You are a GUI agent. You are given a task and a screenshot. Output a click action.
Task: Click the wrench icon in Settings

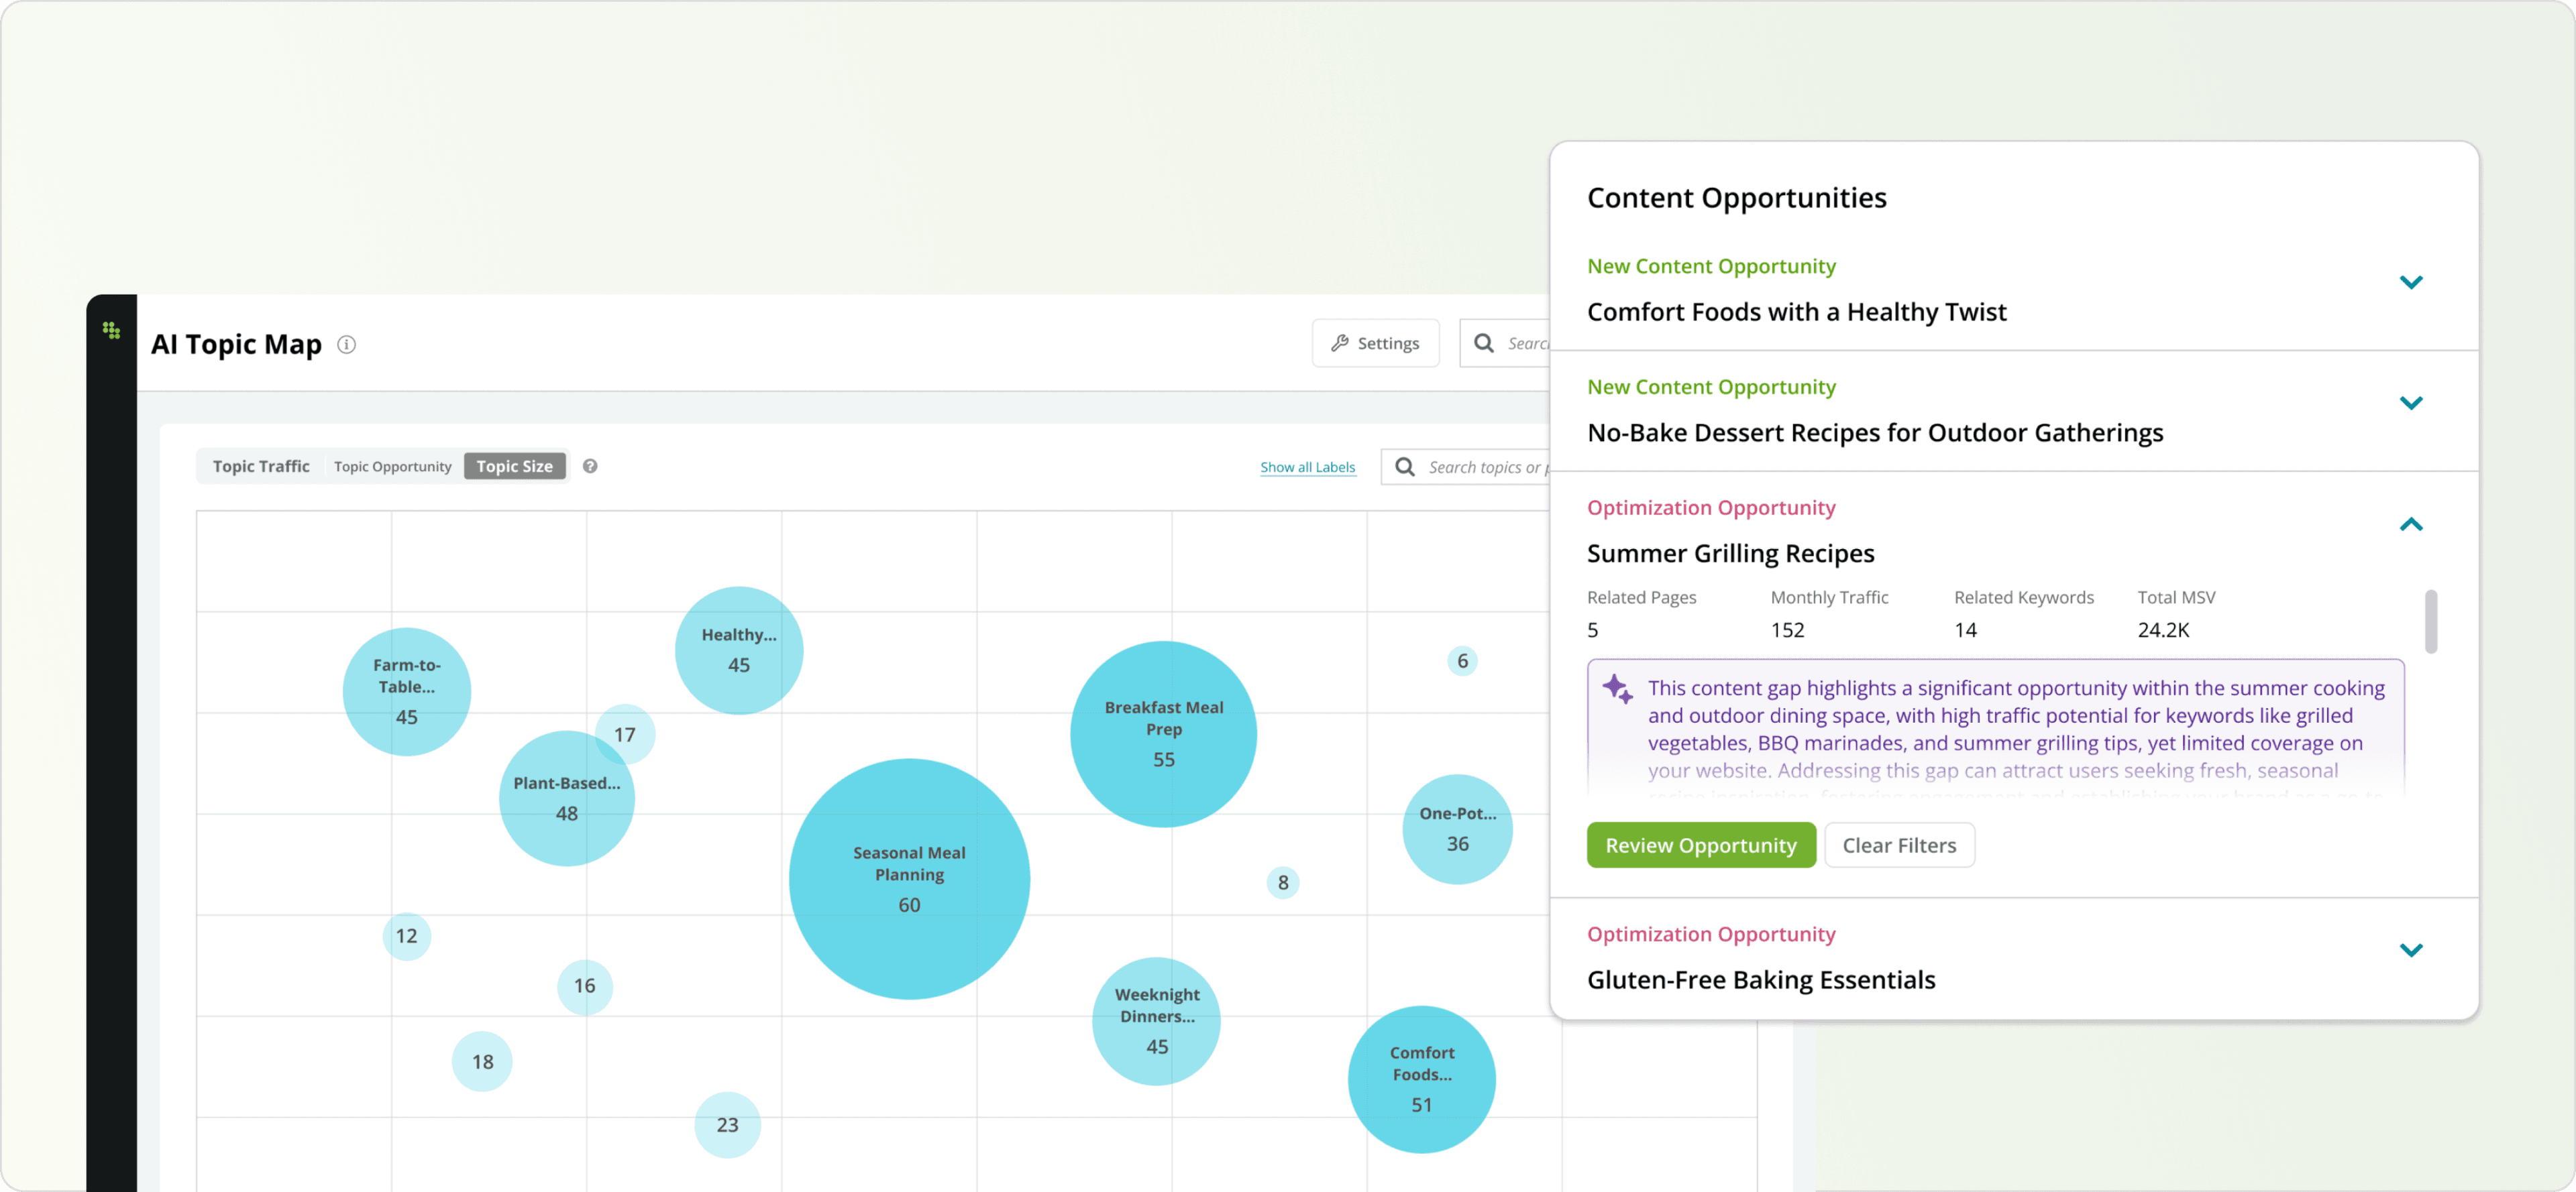pos(1339,343)
